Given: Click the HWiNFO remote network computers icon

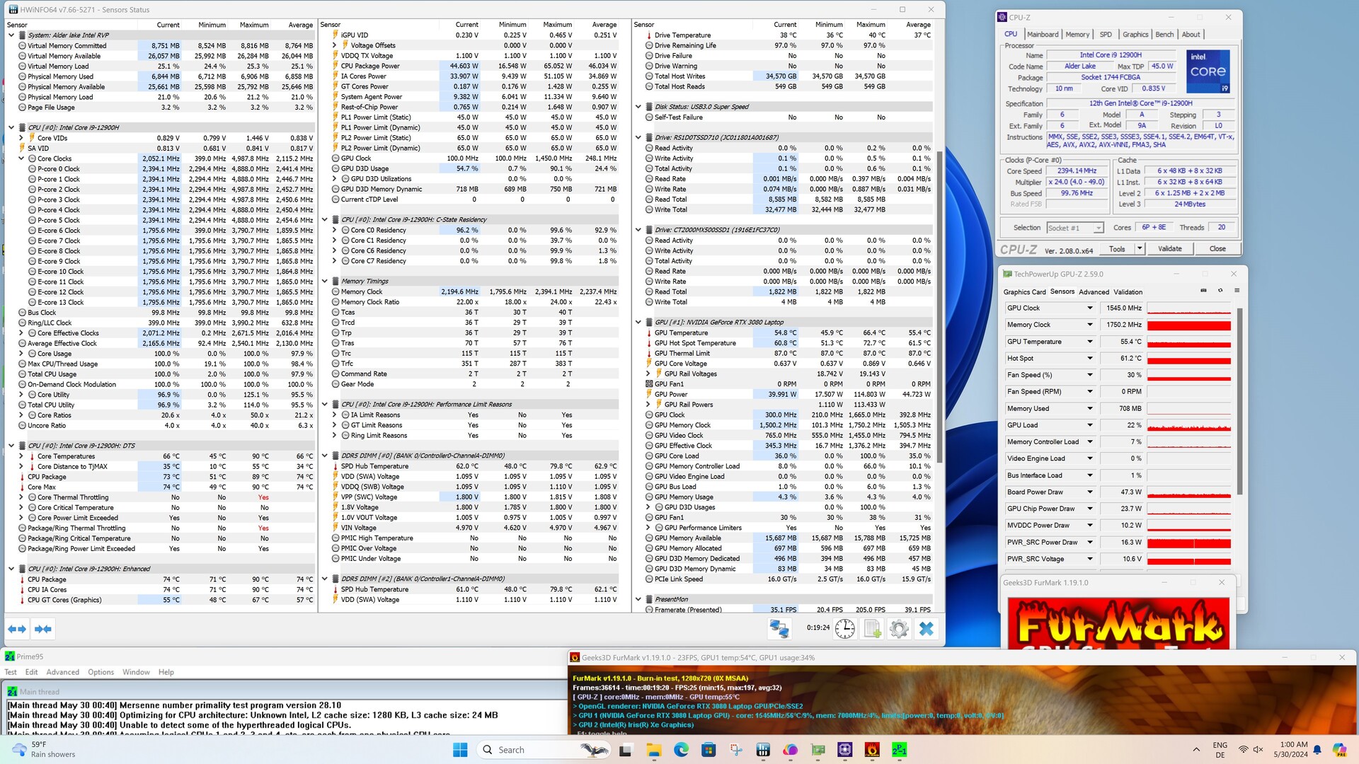Looking at the screenshot, I should tap(779, 628).
